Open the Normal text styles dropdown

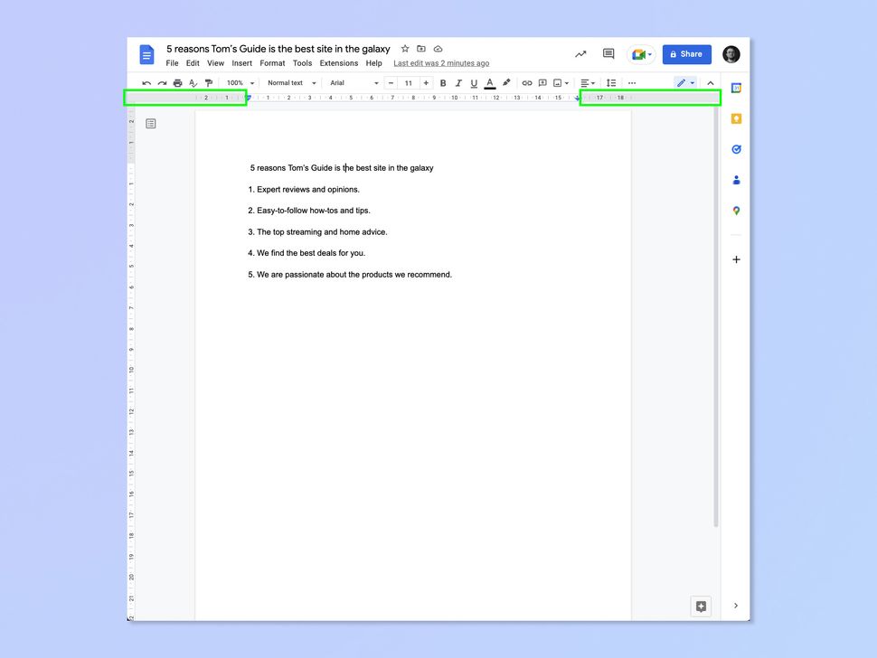pyautogui.click(x=289, y=82)
